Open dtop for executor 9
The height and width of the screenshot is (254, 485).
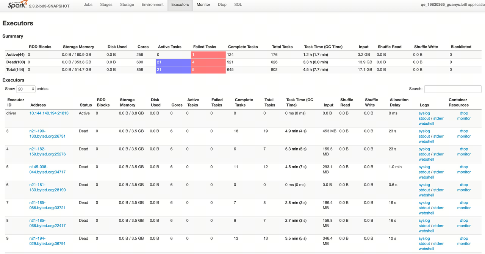tap(464, 238)
